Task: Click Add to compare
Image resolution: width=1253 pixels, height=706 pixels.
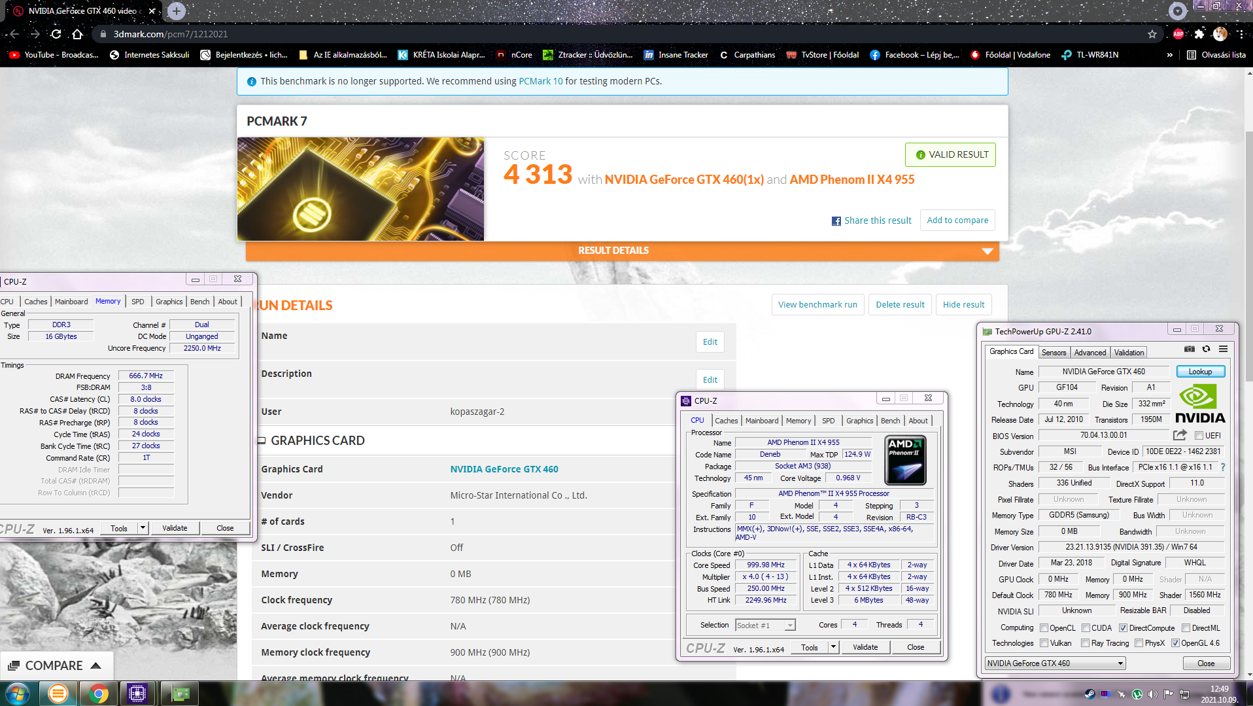Action: click(x=957, y=221)
